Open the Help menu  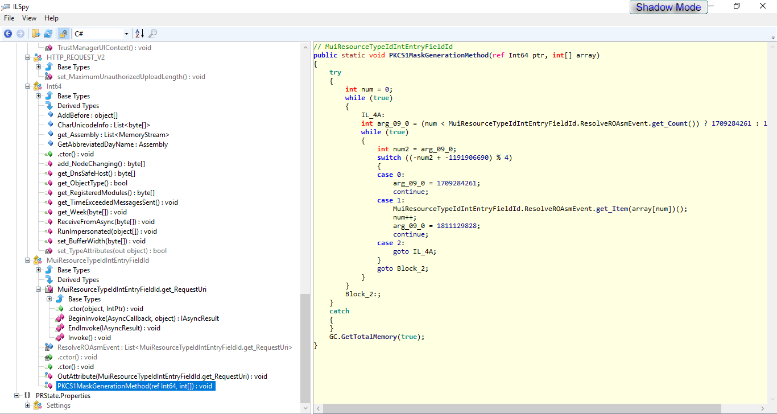51,18
